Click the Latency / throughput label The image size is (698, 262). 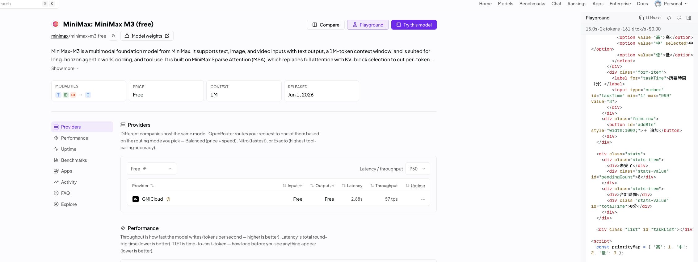coord(381,169)
